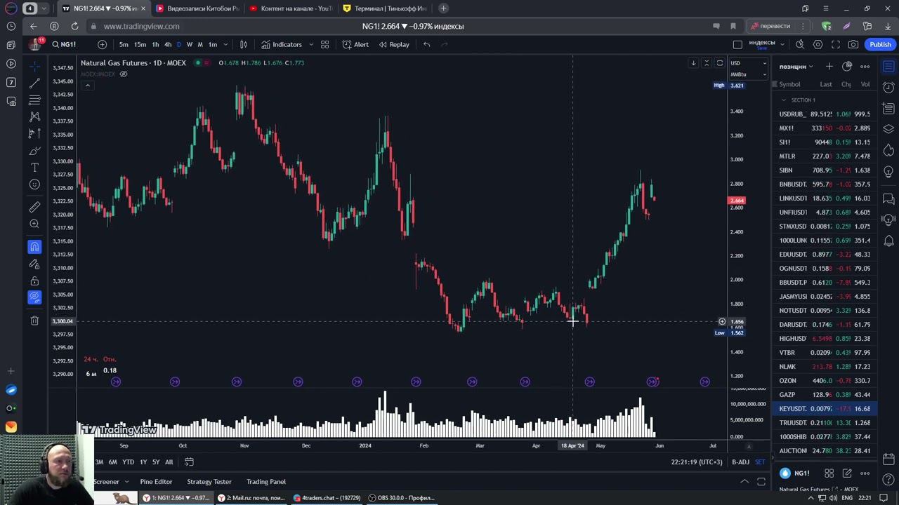899x505 pixels.
Task: Toggle the ADJ price adjustment
Action: tap(740, 462)
